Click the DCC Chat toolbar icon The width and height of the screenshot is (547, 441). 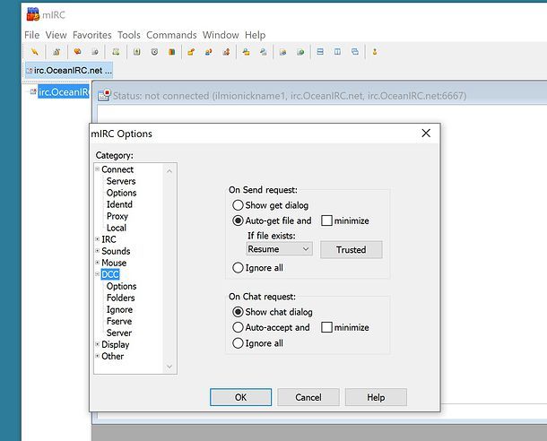[x=209, y=52]
